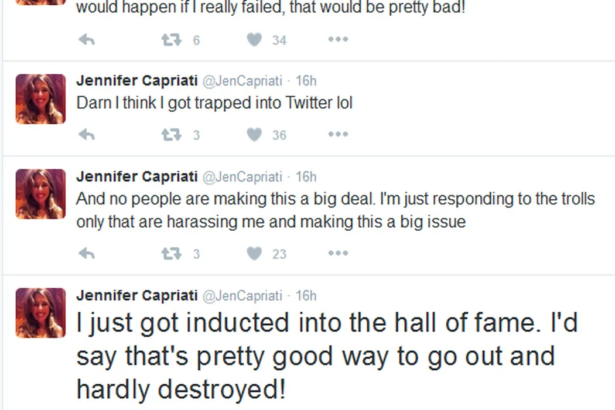The image size is (615, 410).
Task: Reply to the 'would be pretty bad' tweet
Action: [x=87, y=40]
